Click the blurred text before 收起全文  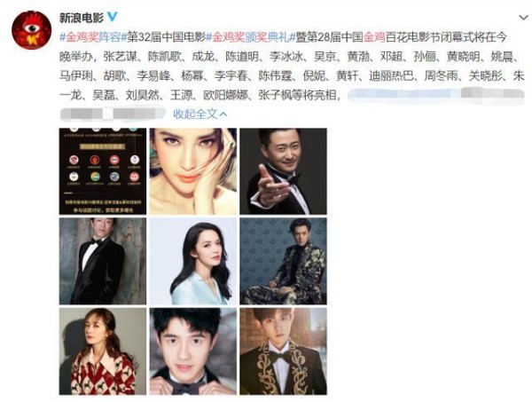(113, 114)
